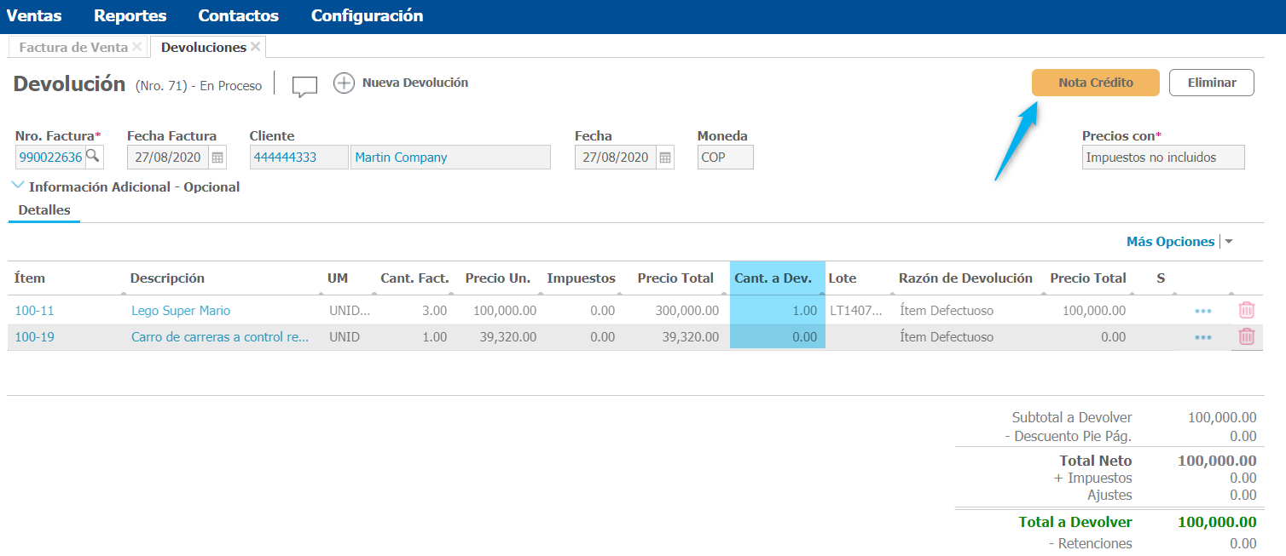Open the Ventas menu

[x=34, y=16]
